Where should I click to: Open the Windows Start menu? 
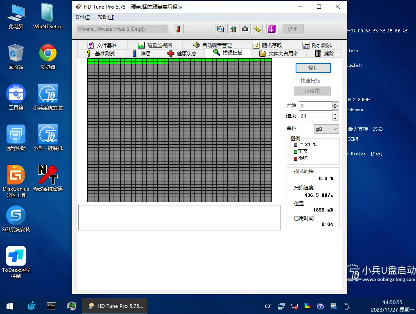coord(10,306)
